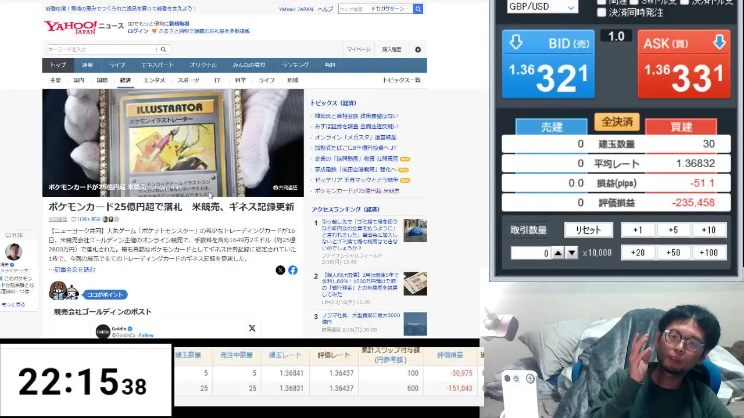Add 1 lot with the +1 button
Viewport: 744px width, 418px height.
click(x=638, y=230)
